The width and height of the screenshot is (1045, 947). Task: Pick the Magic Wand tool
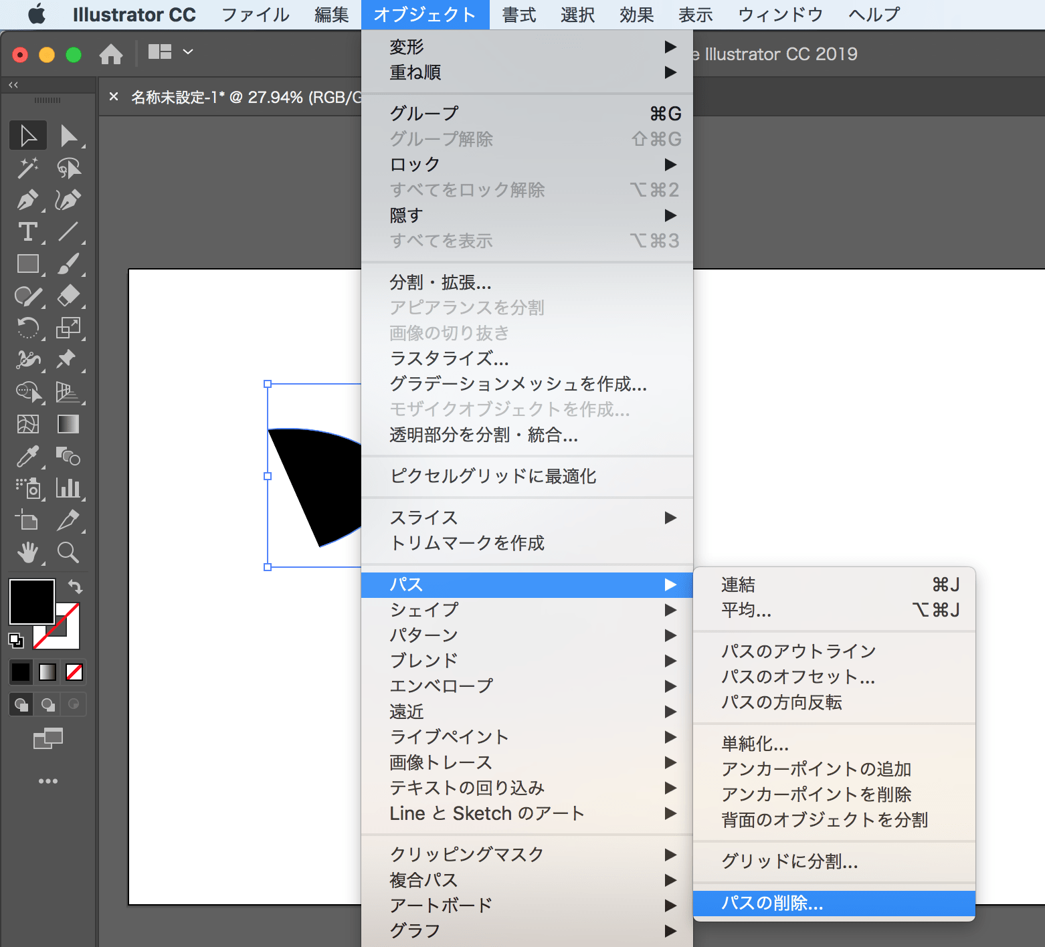[27, 168]
